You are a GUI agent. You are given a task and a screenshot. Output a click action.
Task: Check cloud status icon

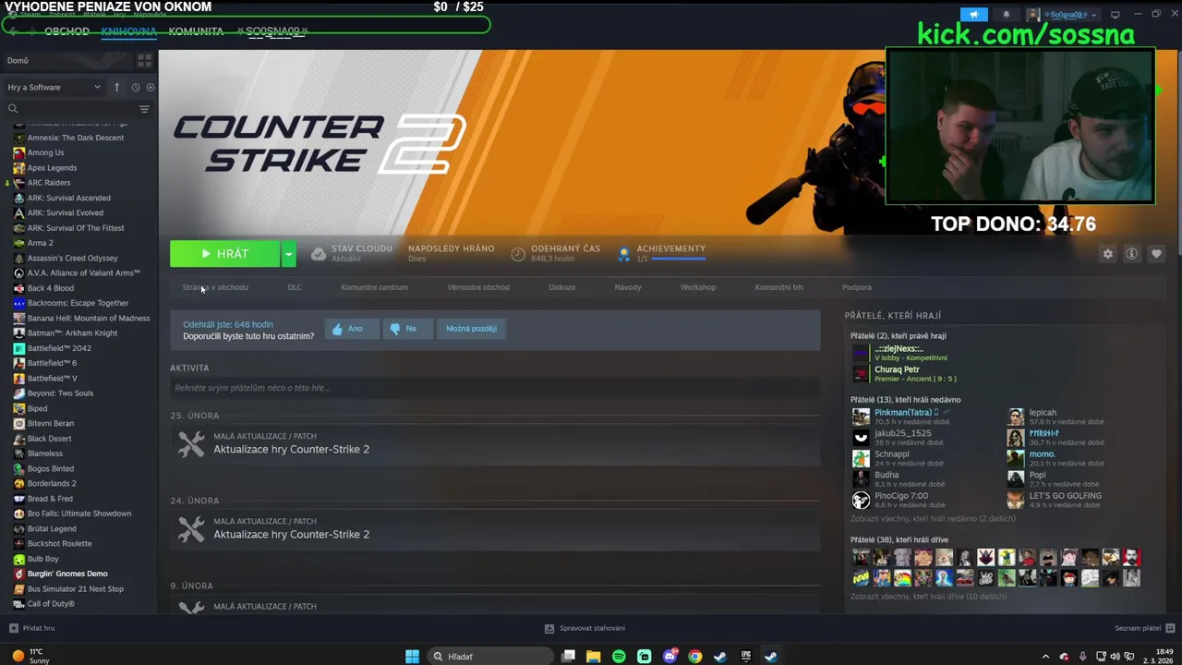tap(319, 253)
